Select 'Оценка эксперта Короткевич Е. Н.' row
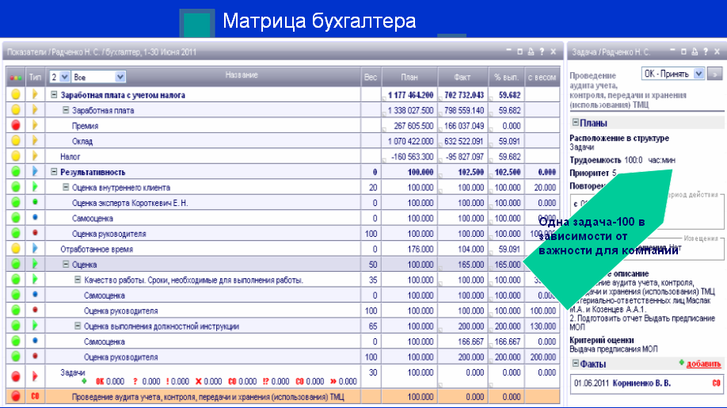 click(283, 203)
